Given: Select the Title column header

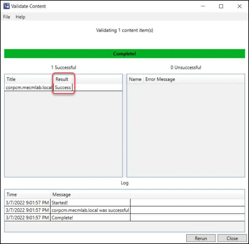Looking at the screenshot, I should click(29, 79).
